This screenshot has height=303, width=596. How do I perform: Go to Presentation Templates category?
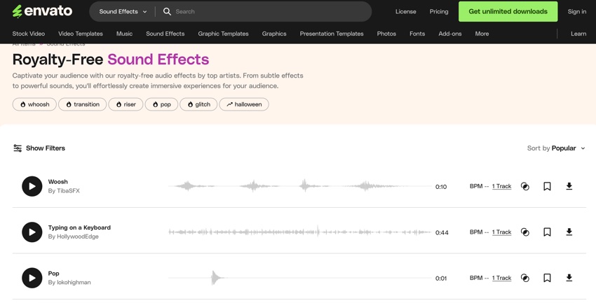tap(332, 34)
